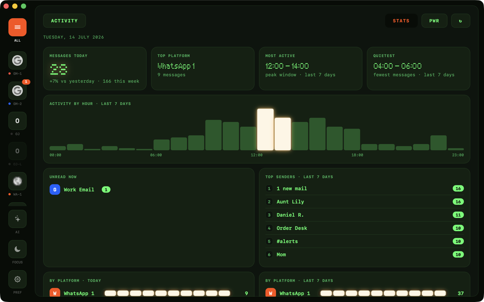Click the Most Active 12:00–14:00 card
This screenshot has height=302, width=484.
(310, 69)
